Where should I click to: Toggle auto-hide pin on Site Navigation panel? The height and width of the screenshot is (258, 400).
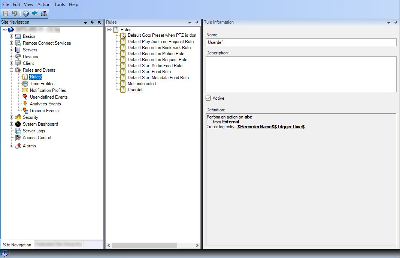click(92, 22)
